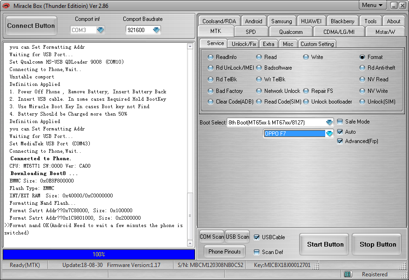This screenshot has width=409, height=280.
Task: Expand the OPPO F7 model dropdown arrow
Action: (x=329, y=133)
